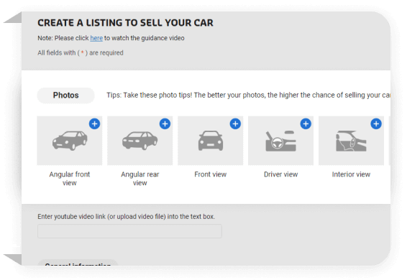Click the Interior view caption
This screenshot has width=407, height=280.
point(351,174)
